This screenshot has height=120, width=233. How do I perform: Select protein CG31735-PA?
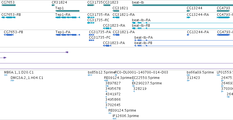[100, 32]
